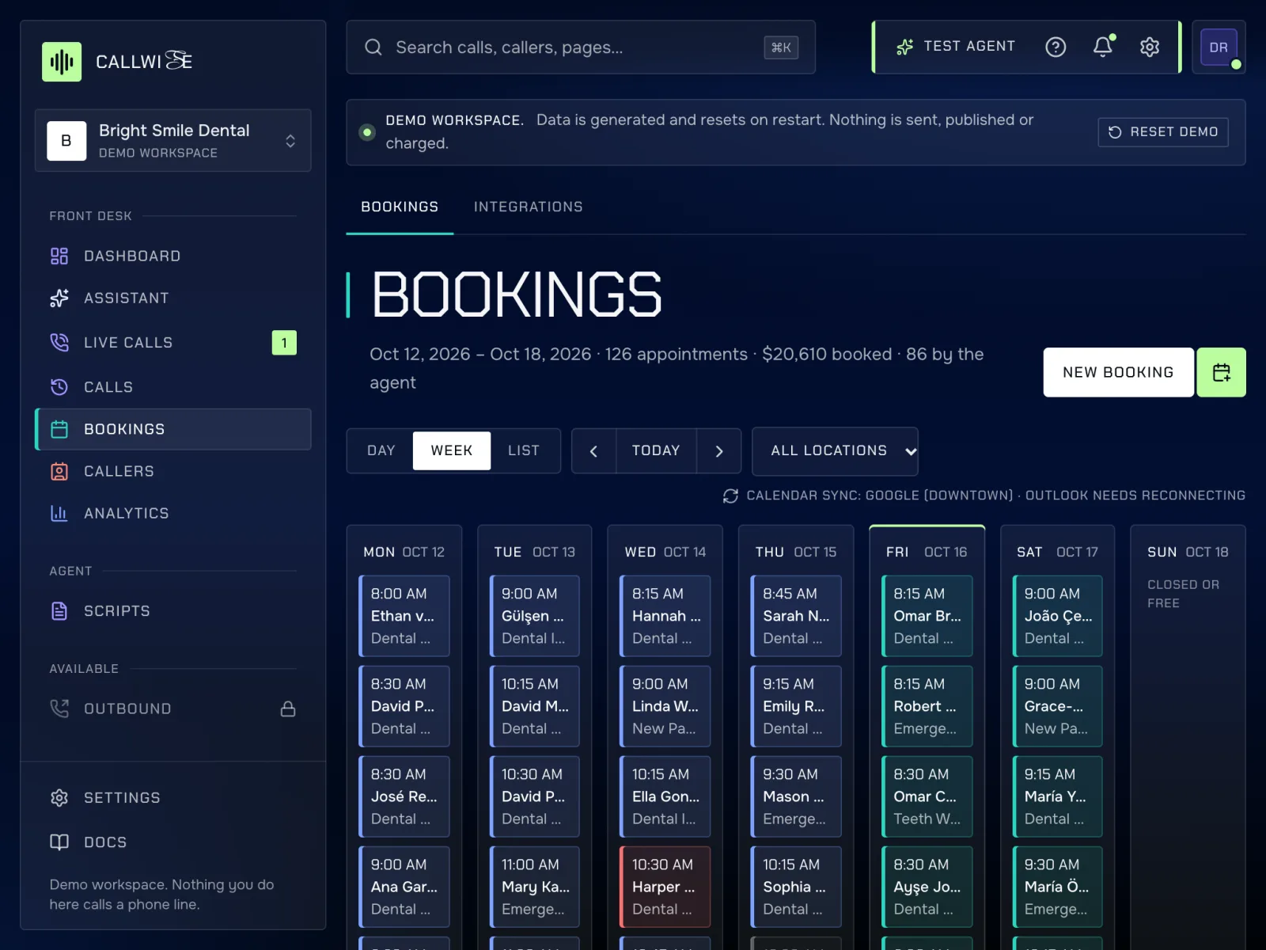Open Dashboard in the sidebar

tap(172, 256)
